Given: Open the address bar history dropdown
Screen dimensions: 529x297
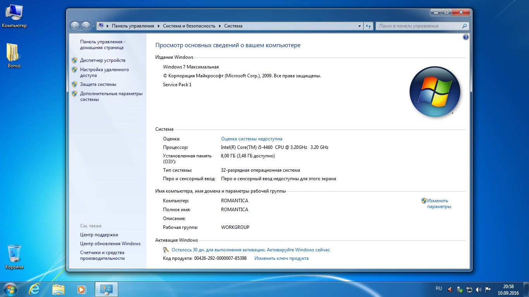Looking at the screenshot, I should pos(359,26).
